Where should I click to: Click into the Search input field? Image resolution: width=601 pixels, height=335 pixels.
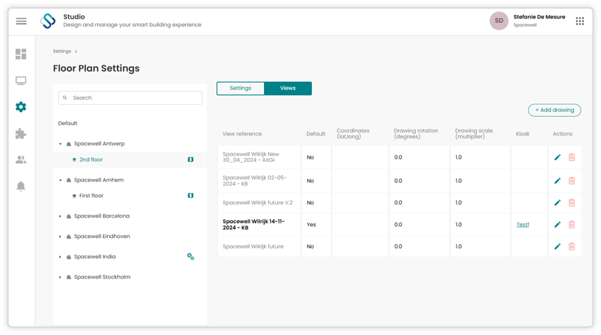(130, 98)
